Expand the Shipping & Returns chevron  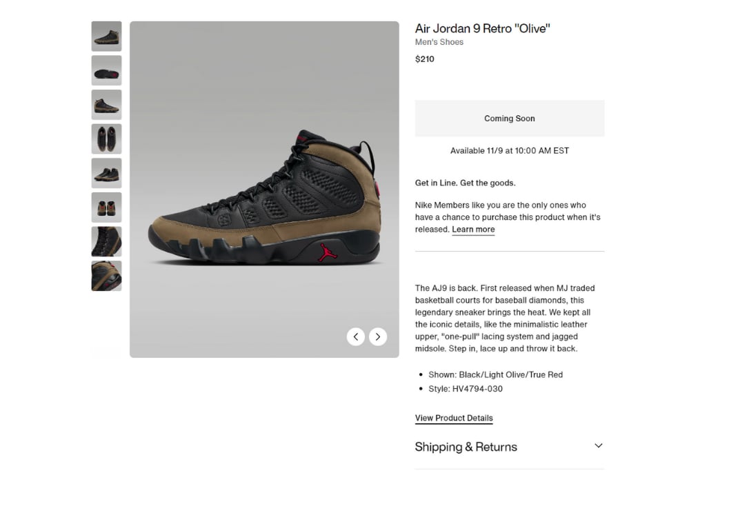pos(598,446)
